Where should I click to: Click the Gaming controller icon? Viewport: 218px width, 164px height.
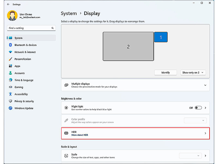point(10,87)
